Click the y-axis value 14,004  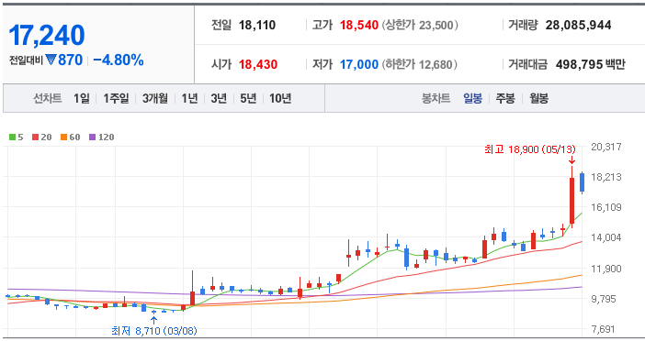point(606,237)
